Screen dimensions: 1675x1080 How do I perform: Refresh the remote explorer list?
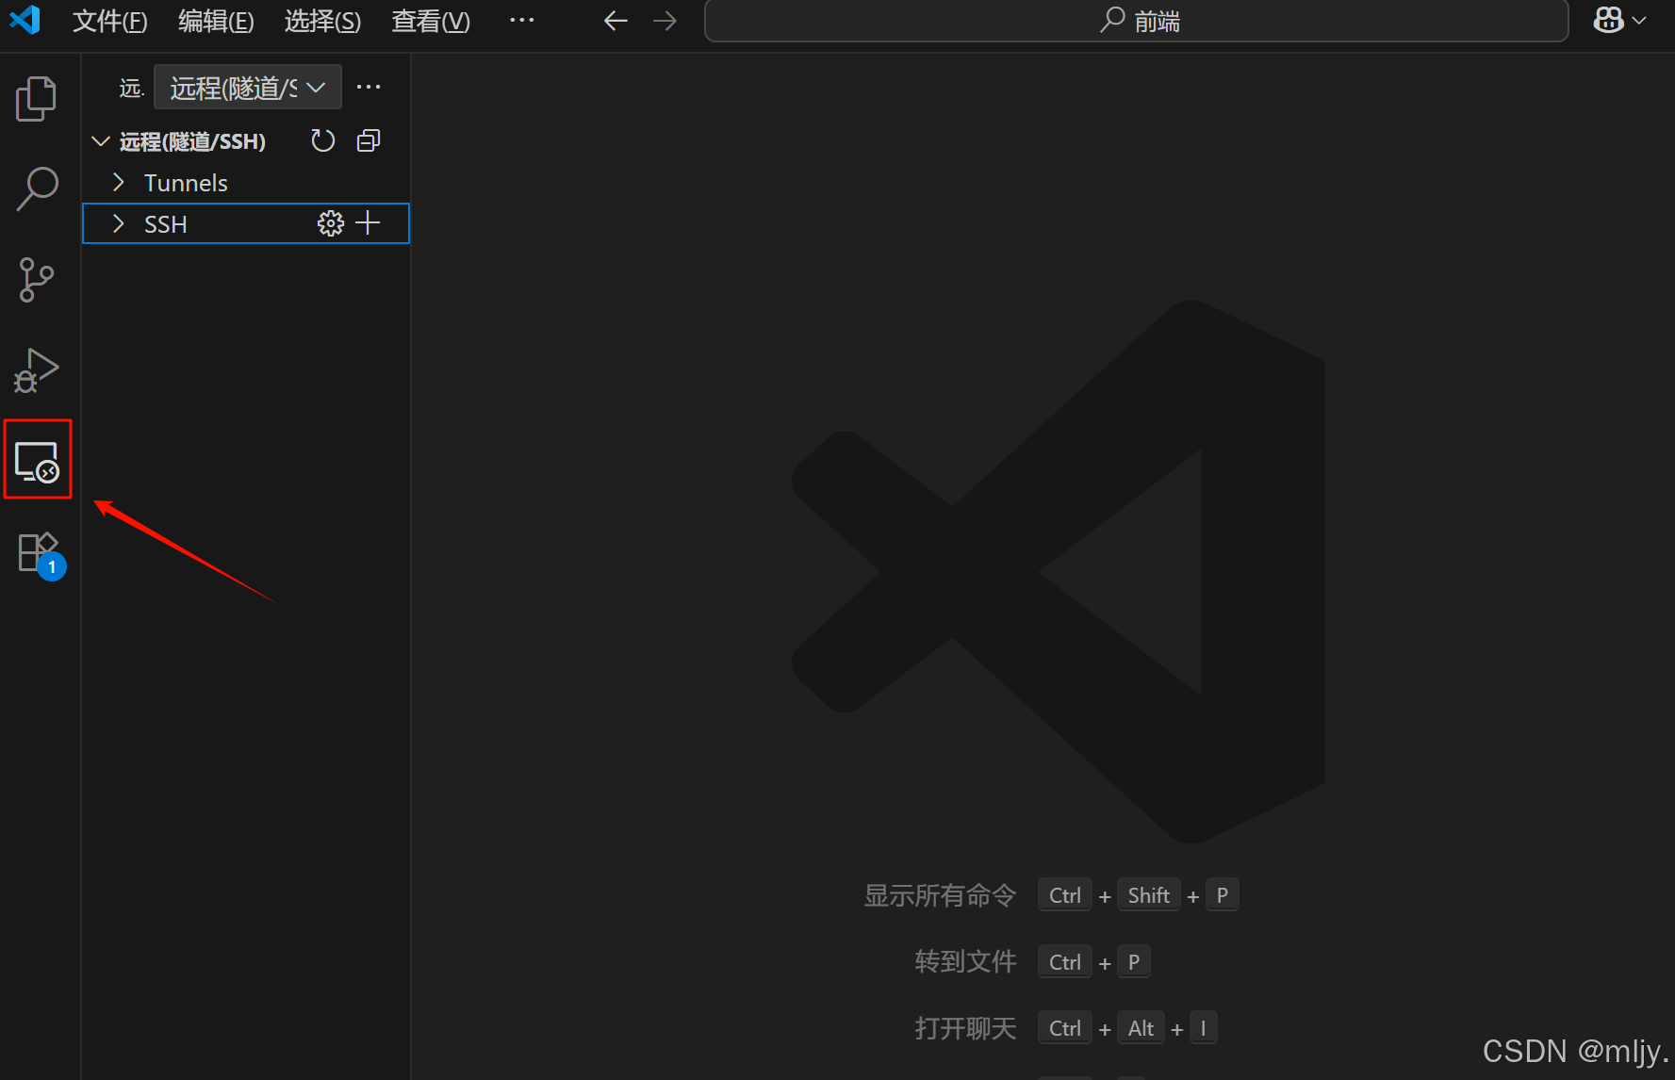coord(322,141)
